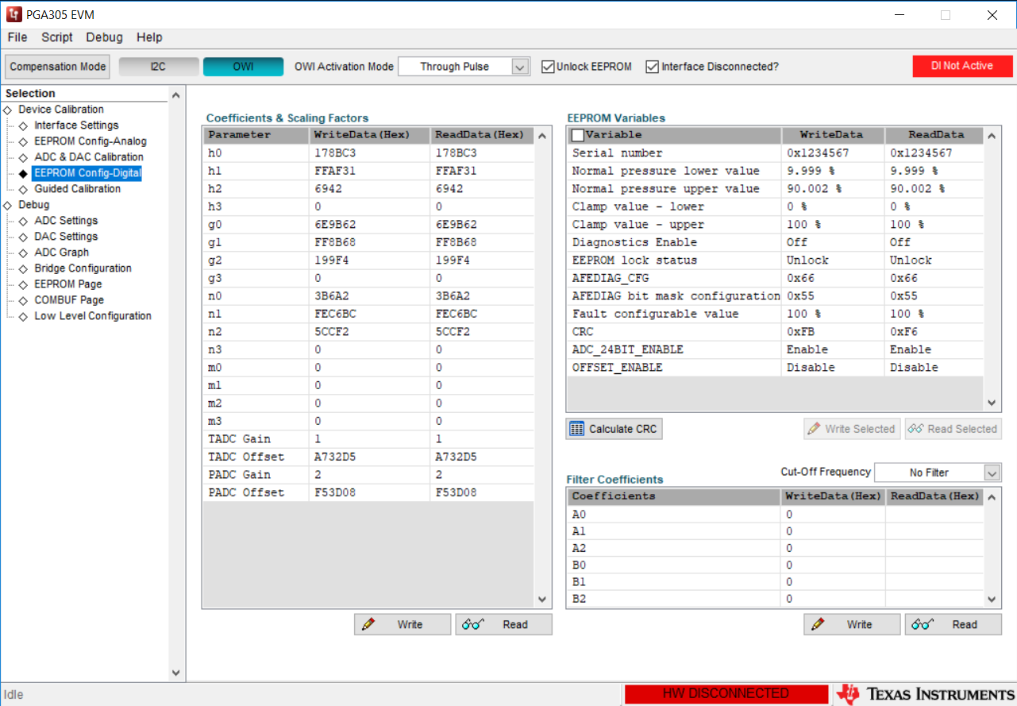Select Guided Calibration in the tree
Screen dimensions: 1017x706
(x=78, y=189)
